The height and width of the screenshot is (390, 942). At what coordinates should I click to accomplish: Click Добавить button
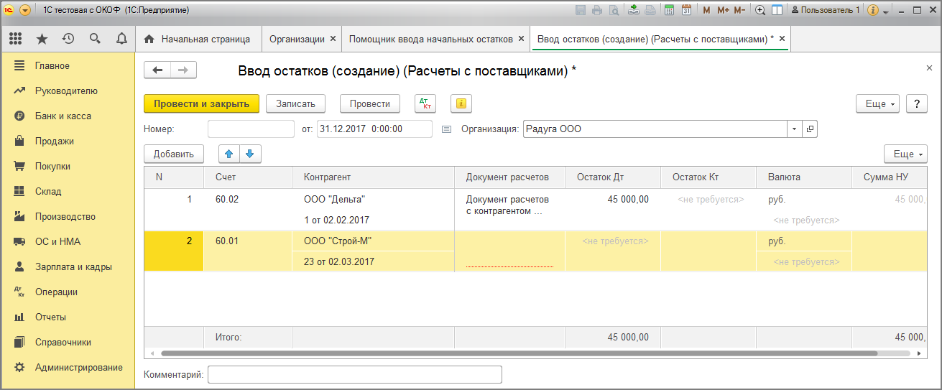coord(174,154)
